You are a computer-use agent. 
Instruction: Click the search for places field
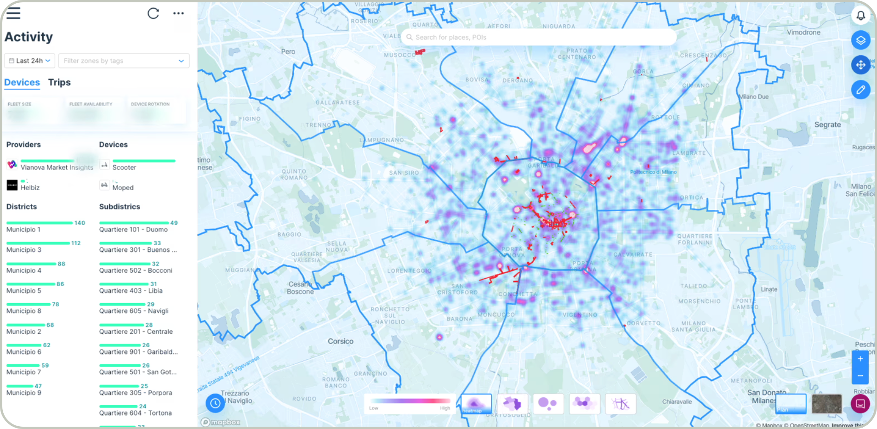[539, 37]
